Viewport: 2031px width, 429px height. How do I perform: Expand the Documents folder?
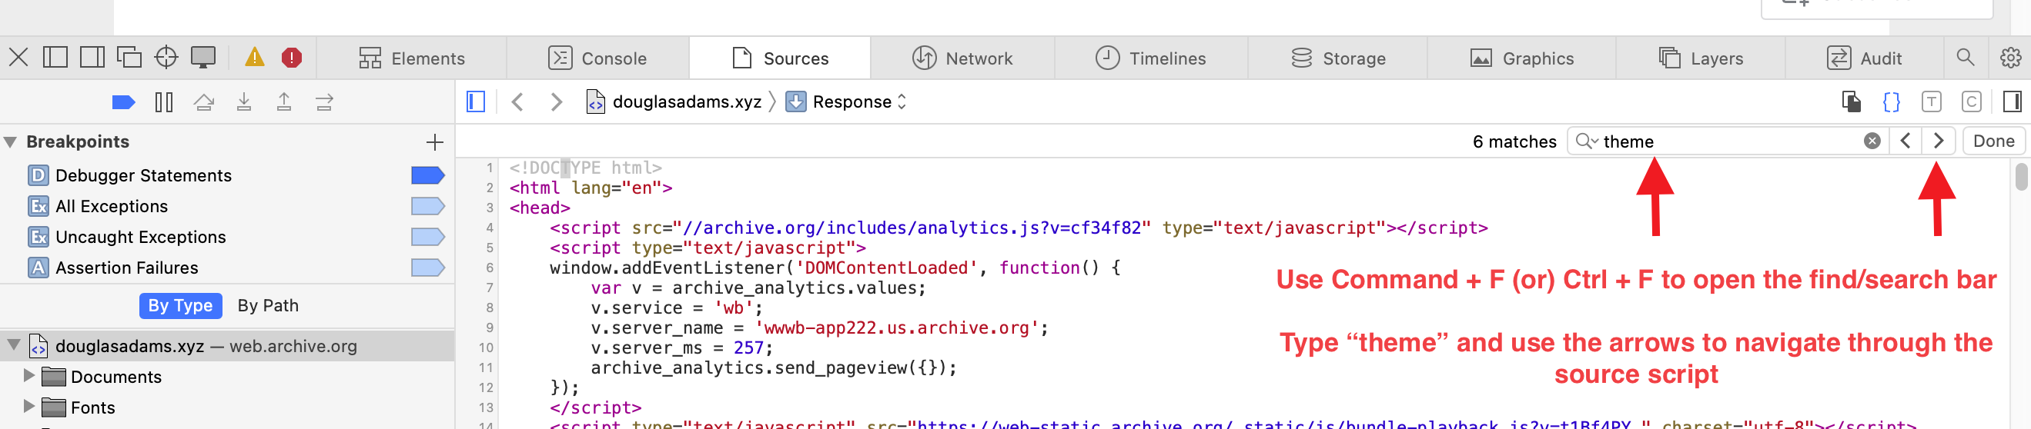[x=29, y=376]
